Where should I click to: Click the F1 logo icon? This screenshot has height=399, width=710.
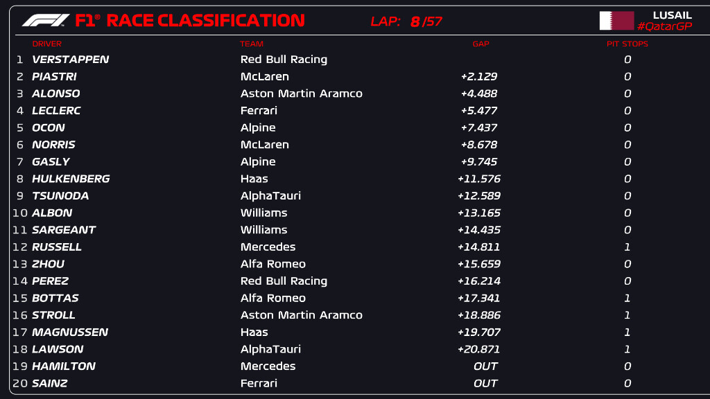[46, 20]
